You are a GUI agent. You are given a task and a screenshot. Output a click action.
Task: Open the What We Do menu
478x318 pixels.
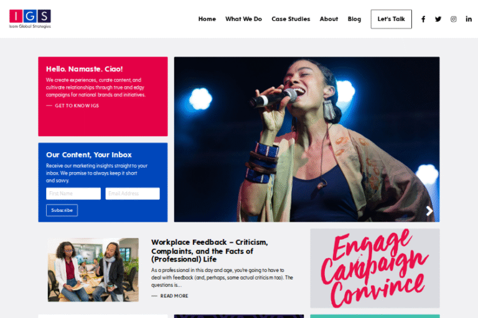pos(243,19)
